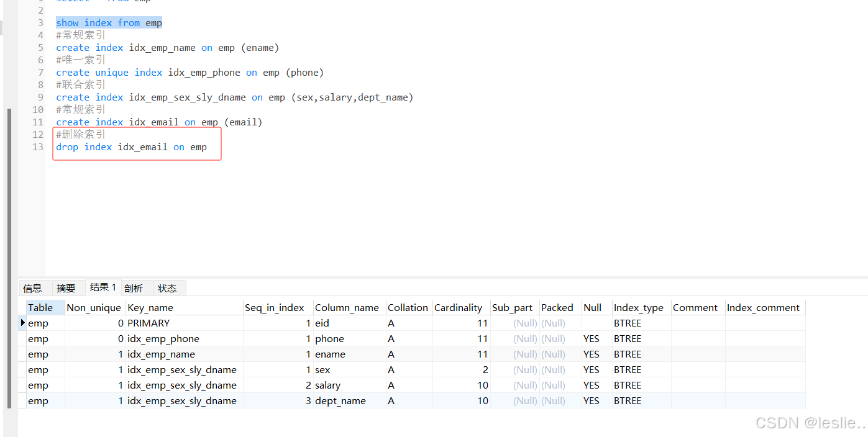Open the 剖析 tab
Screen dimensions: 868x437
coord(134,288)
